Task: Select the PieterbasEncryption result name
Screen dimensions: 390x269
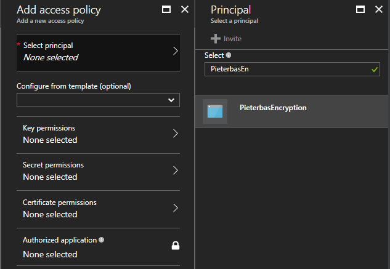Action: pos(273,108)
